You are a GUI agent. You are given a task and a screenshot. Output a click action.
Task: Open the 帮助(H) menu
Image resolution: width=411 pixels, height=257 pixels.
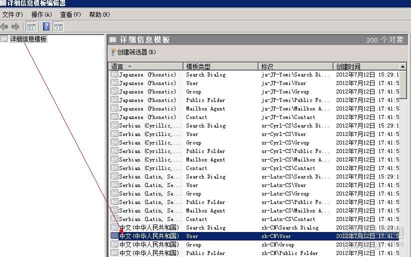click(x=99, y=14)
